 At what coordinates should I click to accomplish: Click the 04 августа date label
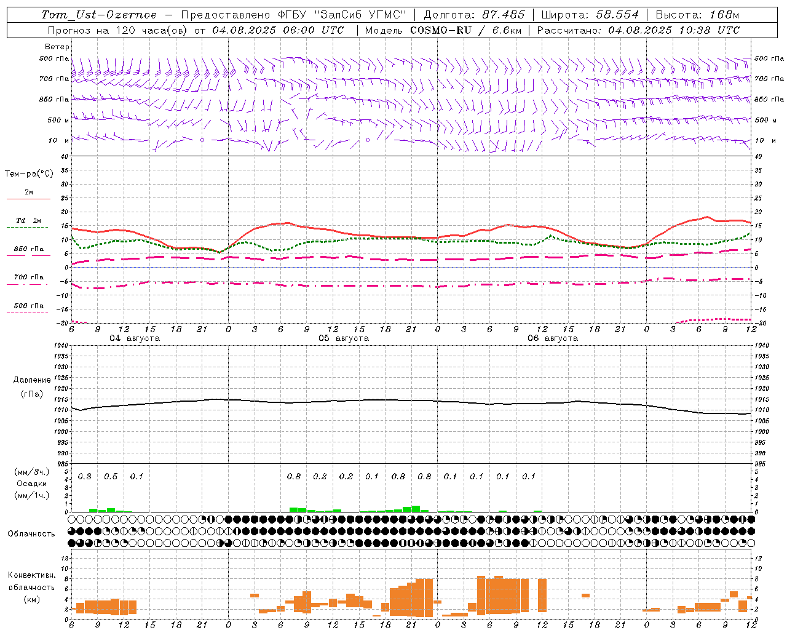click(135, 338)
